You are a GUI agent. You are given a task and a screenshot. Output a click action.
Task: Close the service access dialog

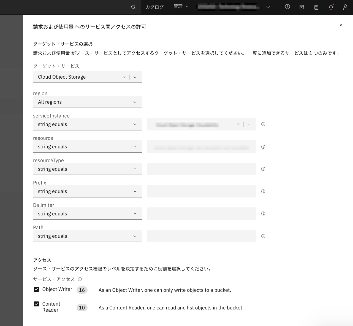341,25
